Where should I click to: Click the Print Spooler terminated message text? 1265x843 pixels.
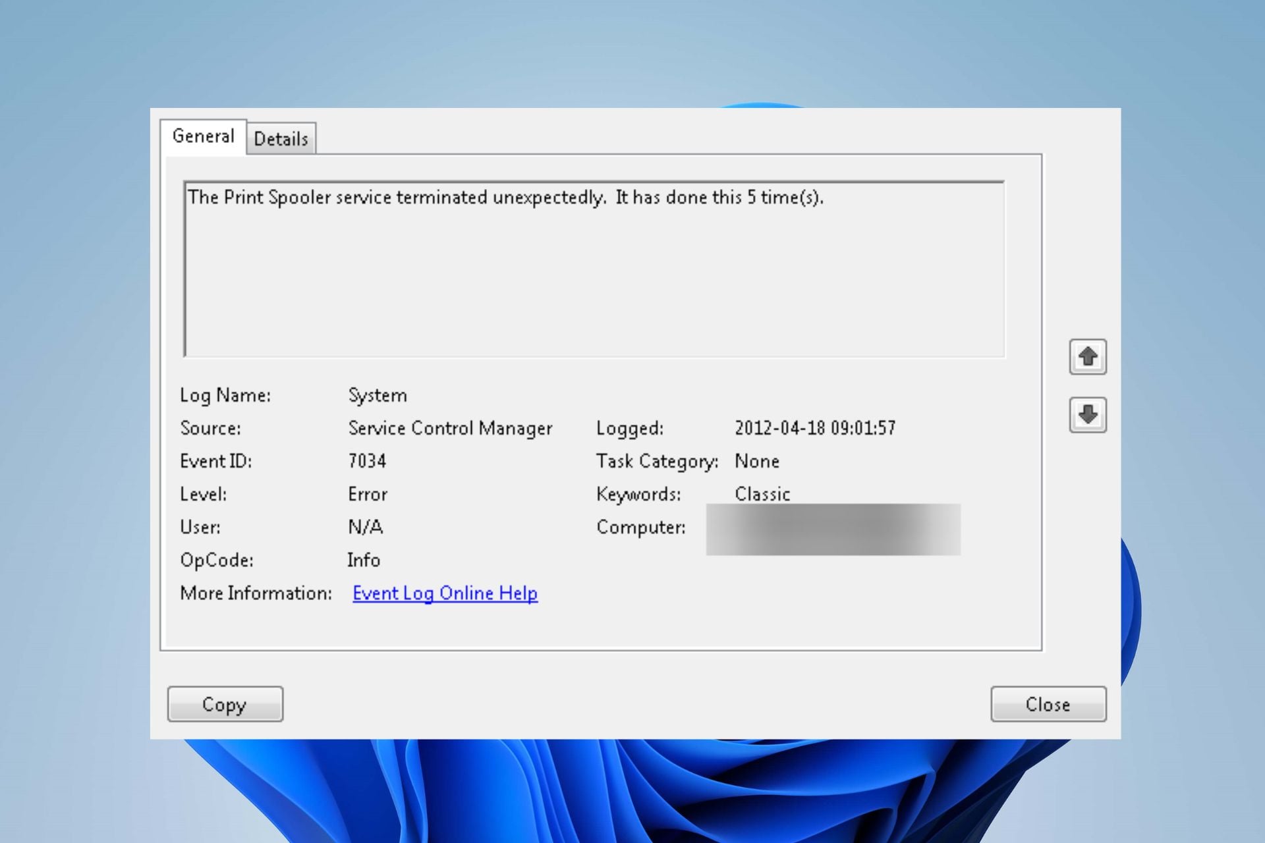[x=505, y=198]
